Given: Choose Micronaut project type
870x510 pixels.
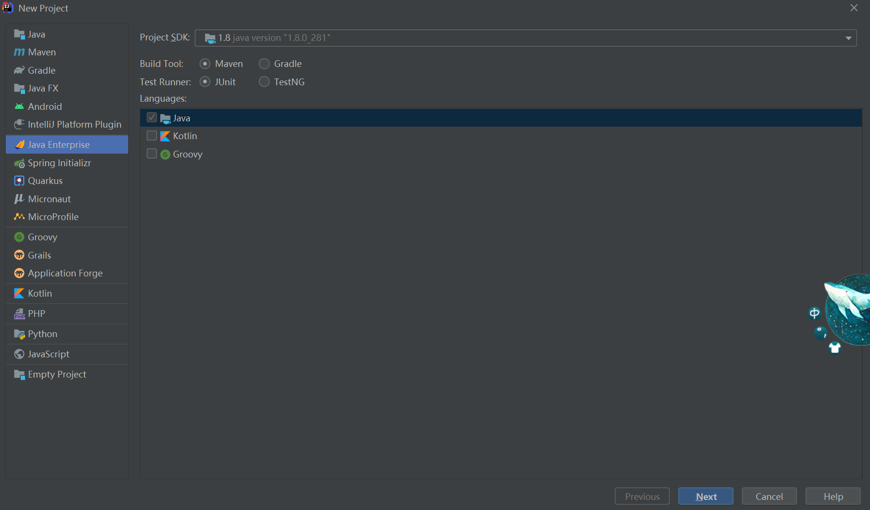Looking at the screenshot, I should coord(67,199).
